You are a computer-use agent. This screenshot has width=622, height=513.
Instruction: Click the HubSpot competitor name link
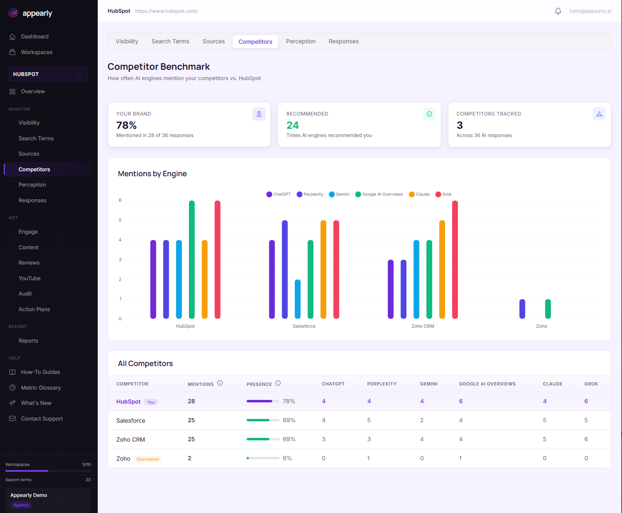(128, 402)
